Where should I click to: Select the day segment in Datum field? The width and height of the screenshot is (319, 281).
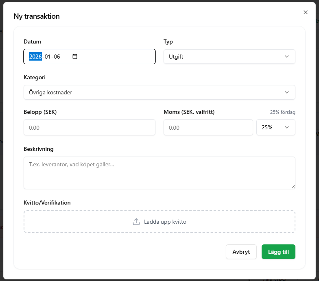click(57, 57)
